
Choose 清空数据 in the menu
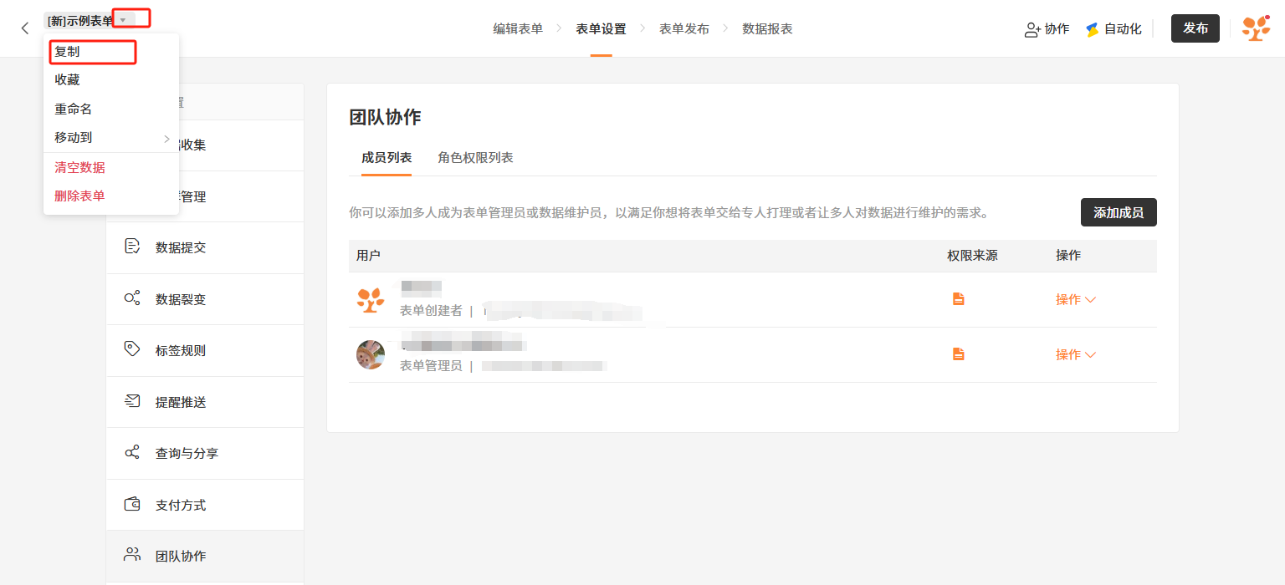[x=111, y=168]
